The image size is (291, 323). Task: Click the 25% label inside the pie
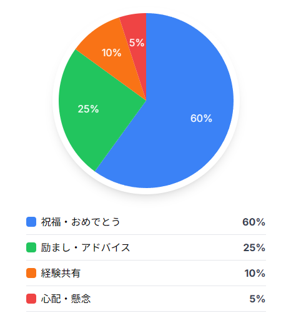[88, 109]
